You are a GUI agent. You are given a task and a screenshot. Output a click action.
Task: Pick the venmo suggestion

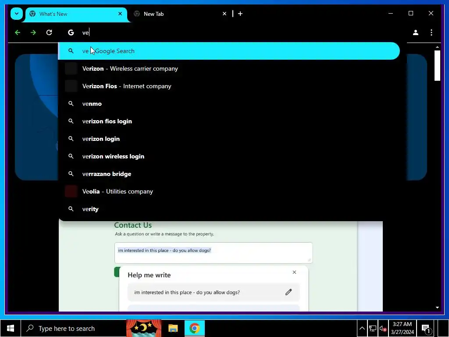coord(229,104)
